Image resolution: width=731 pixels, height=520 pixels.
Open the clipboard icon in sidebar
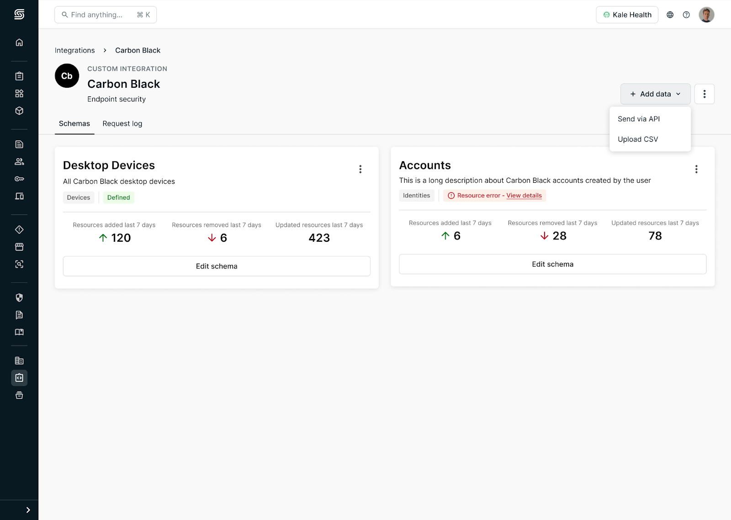click(x=19, y=76)
